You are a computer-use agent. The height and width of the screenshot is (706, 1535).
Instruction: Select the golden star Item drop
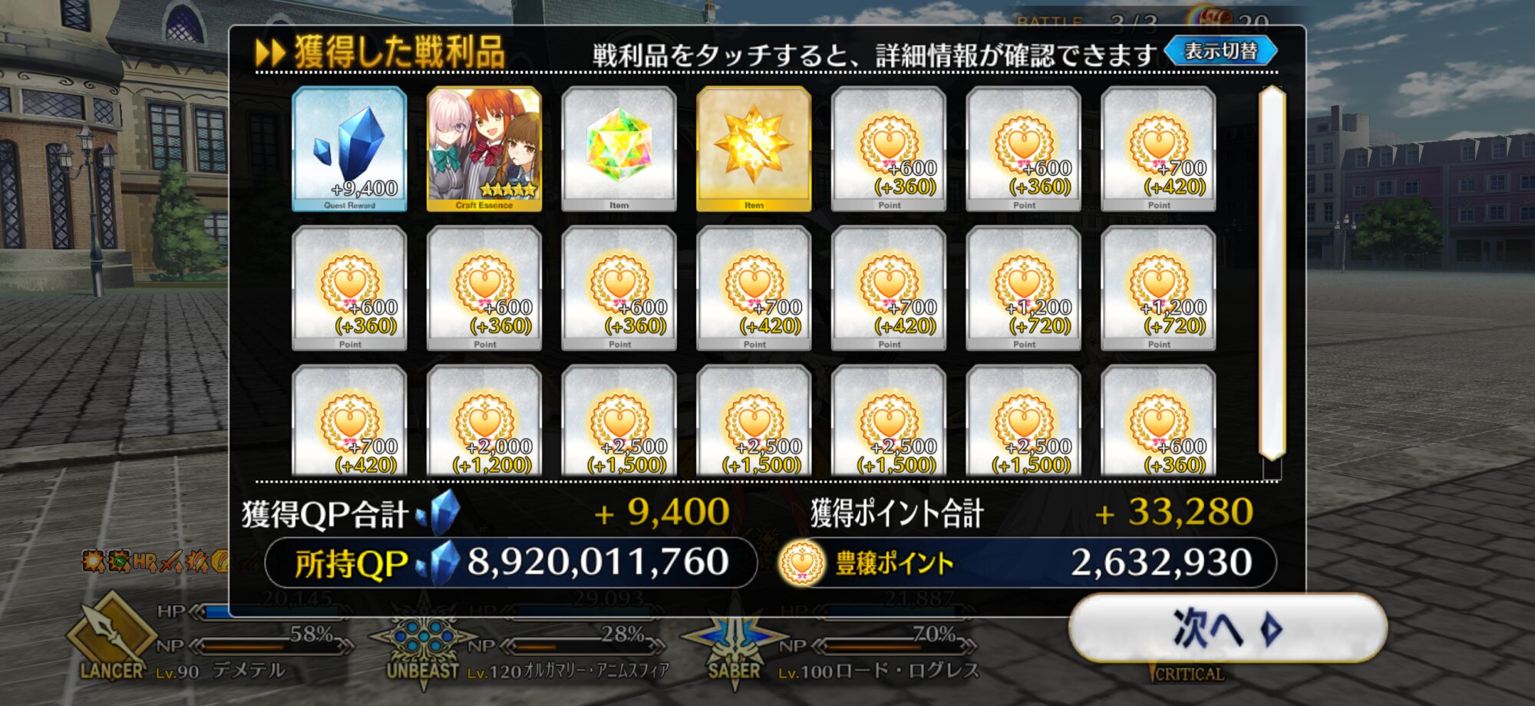(754, 149)
